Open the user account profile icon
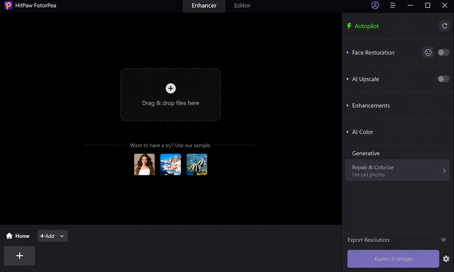 click(375, 5)
